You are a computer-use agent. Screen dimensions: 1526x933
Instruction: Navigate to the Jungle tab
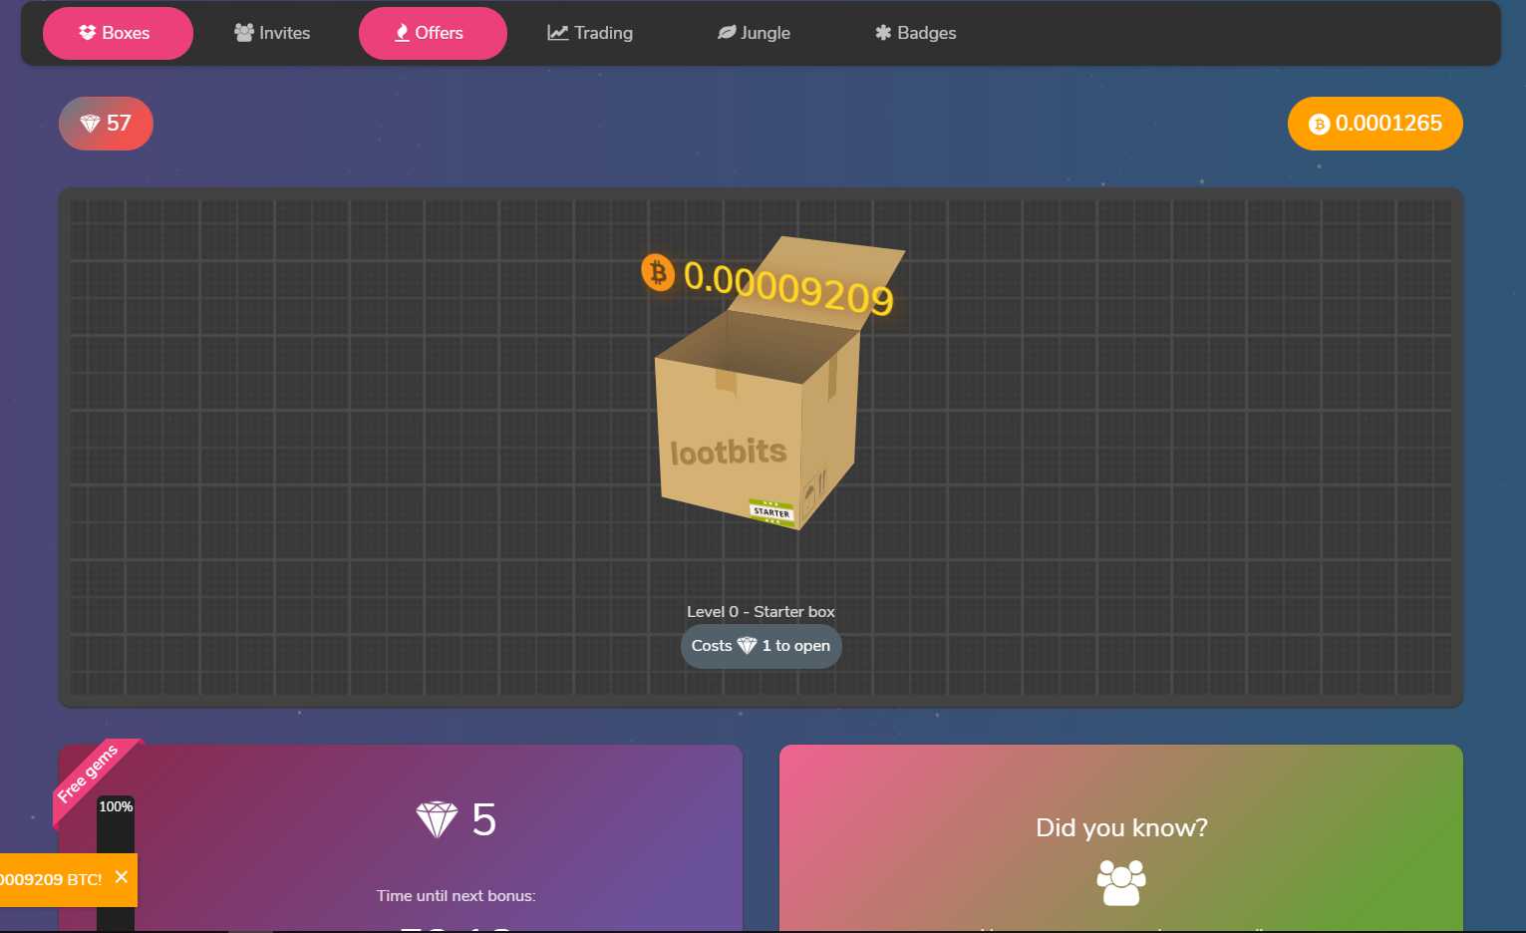tap(755, 33)
